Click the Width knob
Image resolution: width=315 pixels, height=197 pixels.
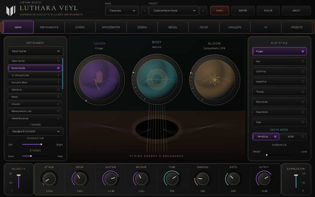point(233,179)
